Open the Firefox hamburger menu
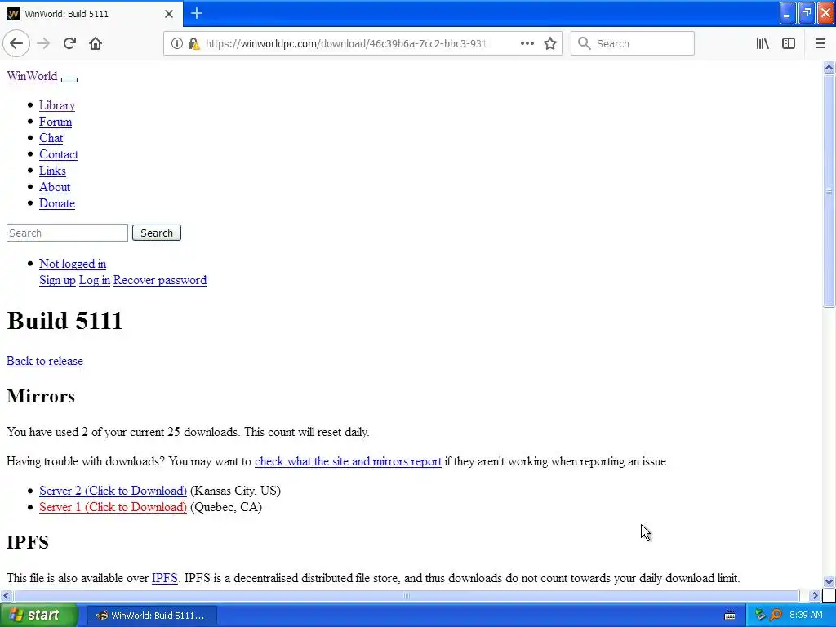Viewport: 836px width, 627px height. (x=820, y=43)
